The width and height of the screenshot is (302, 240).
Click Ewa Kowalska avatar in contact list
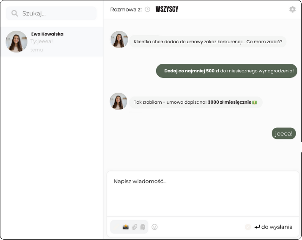click(16, 41)
